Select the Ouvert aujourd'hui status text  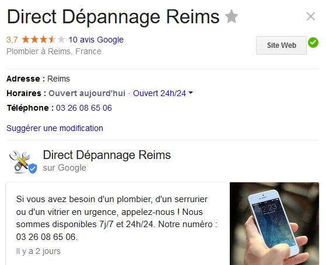coord(87,93)
